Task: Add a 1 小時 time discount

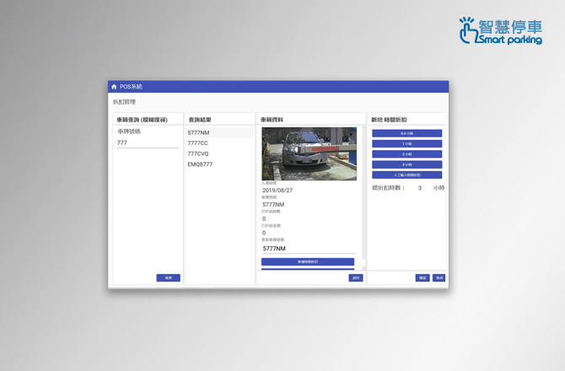Action: point(406,143)
